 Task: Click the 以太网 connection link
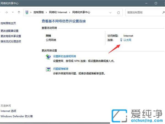(127, 40)
